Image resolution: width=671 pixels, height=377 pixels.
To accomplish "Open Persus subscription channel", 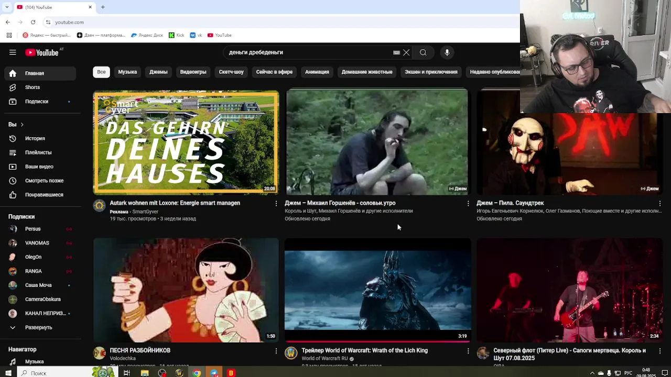I will [40, 229].
